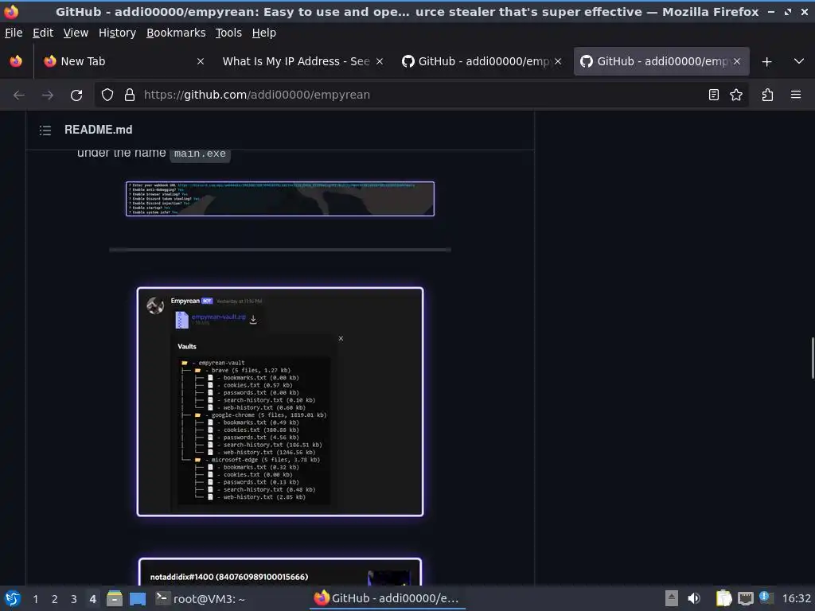
Task: Open the update notifier tray icon
Action: point(765,597)
